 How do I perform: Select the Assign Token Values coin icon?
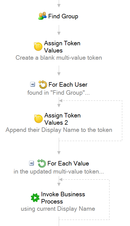coord(38,46)
